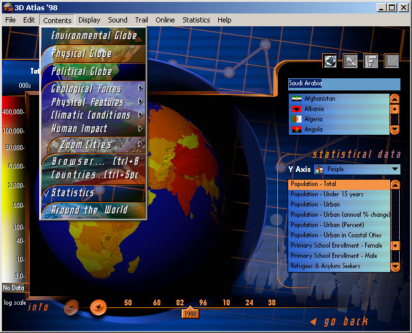Click year 96 on the timeline
The height and width of the screenshot is (333, 412).
[x=203, y=303]
